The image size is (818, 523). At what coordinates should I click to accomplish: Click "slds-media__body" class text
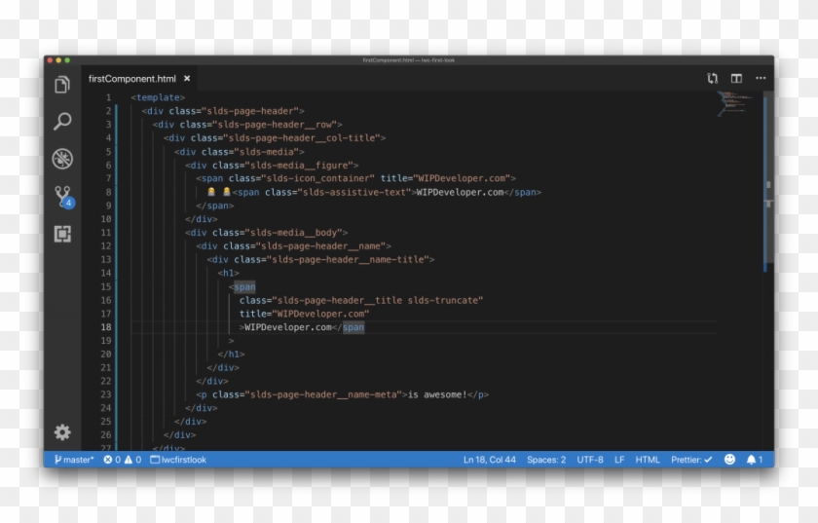294,233
